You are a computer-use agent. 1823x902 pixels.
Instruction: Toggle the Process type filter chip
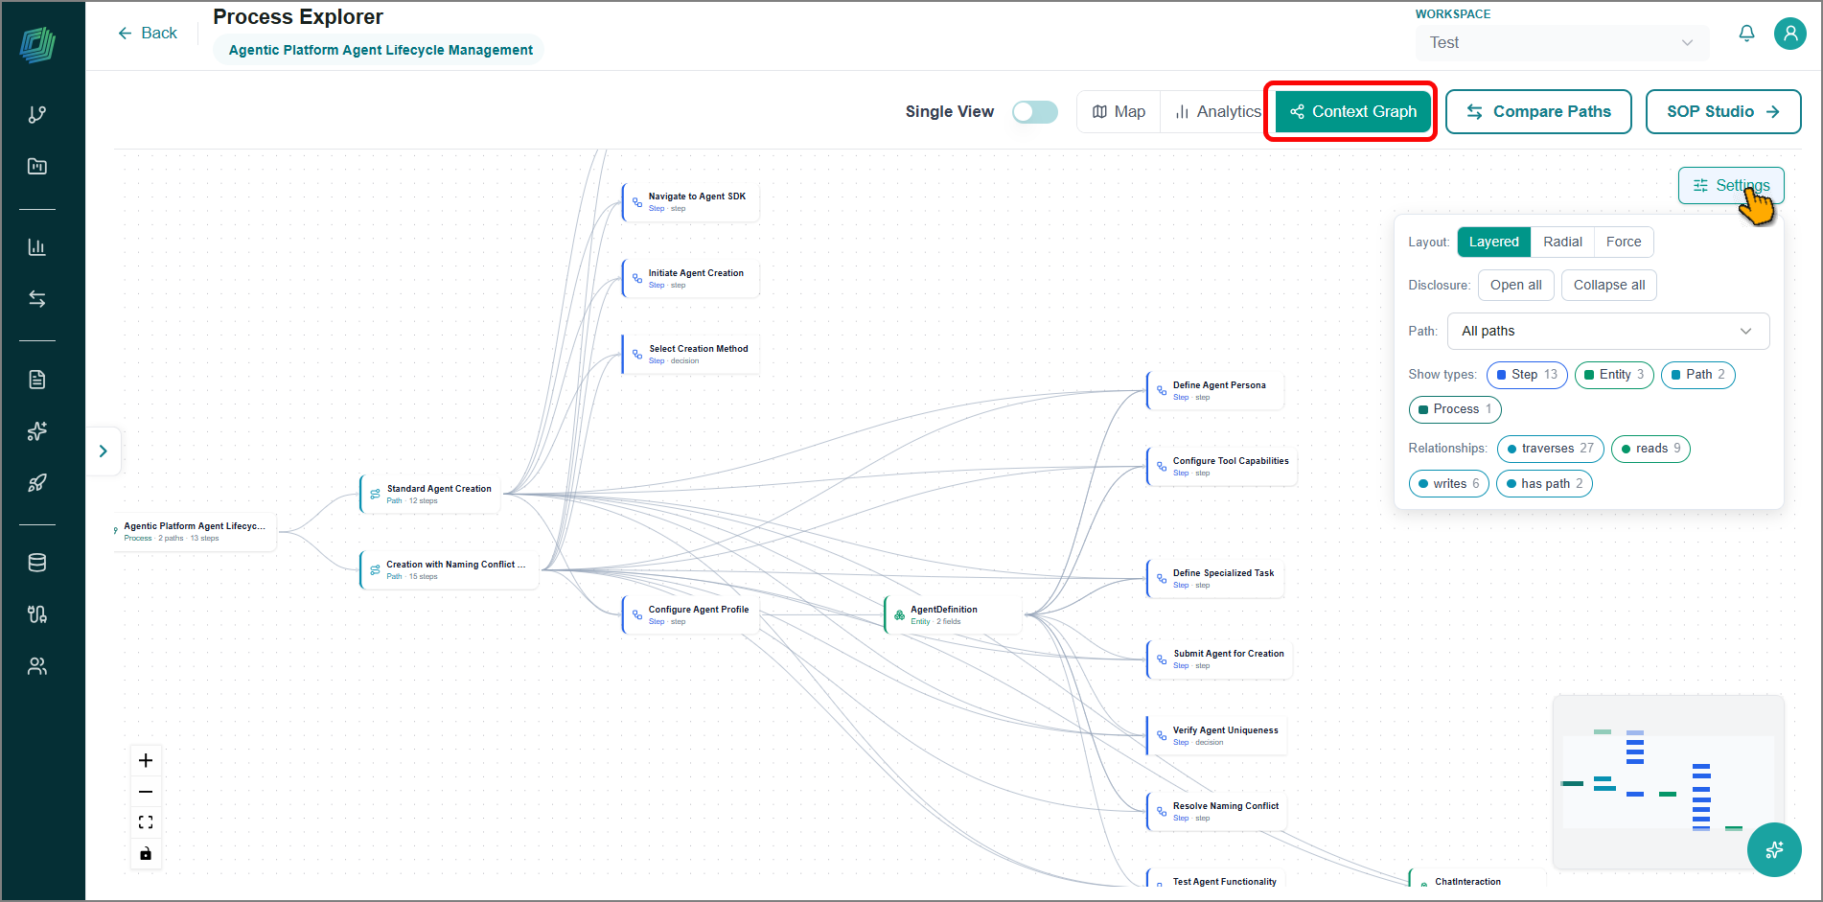[1455, 409]
